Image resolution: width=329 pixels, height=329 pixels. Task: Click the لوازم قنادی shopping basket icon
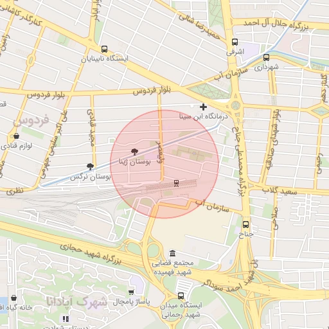(16, 136)
